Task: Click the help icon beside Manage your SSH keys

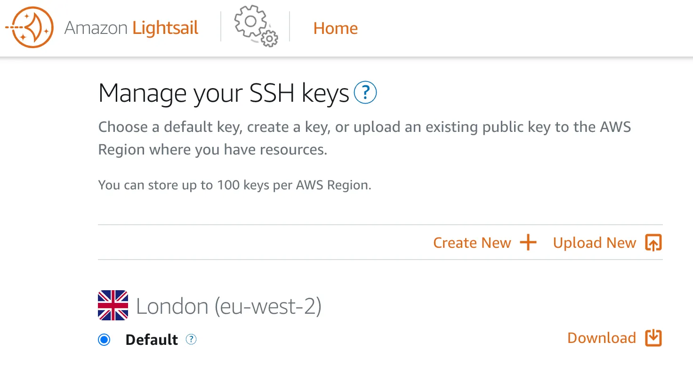Action: (365, 93)
